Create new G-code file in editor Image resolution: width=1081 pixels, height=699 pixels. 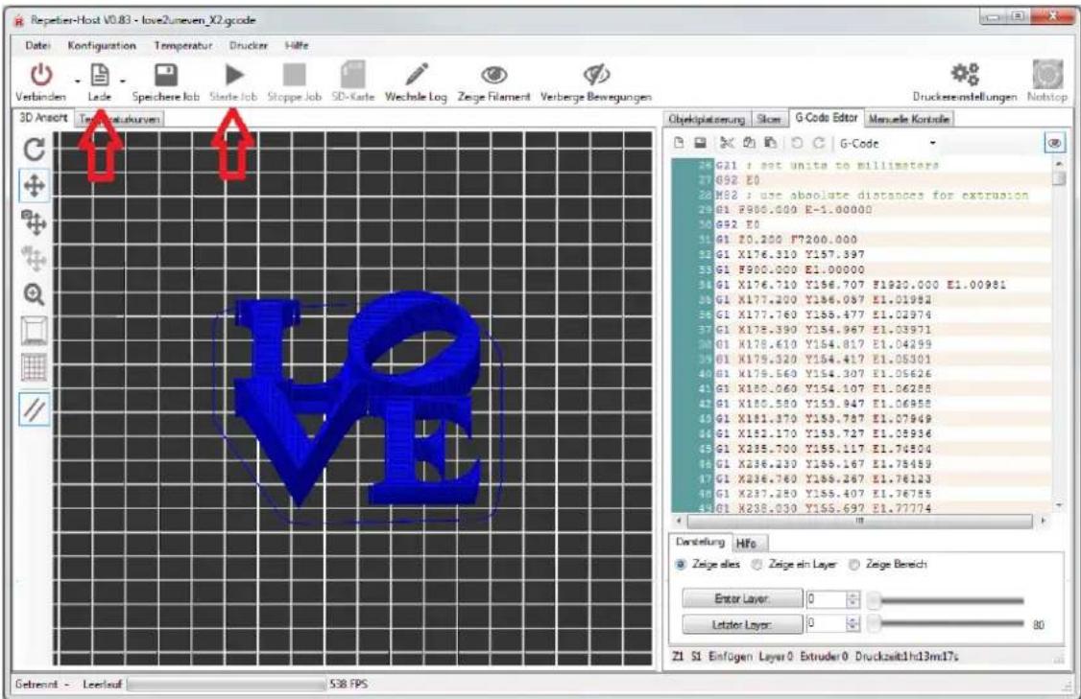[679, 143]
